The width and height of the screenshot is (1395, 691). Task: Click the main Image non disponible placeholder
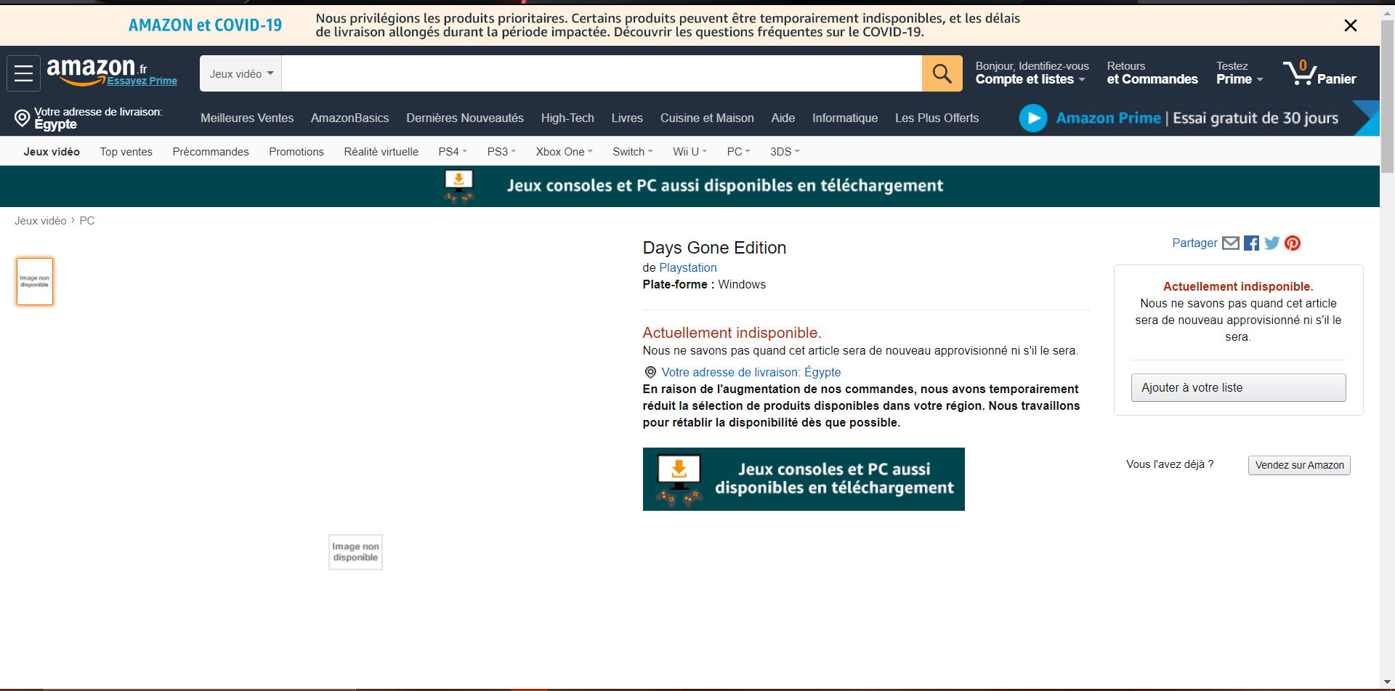pyautogui.click(x=355, y=552)
